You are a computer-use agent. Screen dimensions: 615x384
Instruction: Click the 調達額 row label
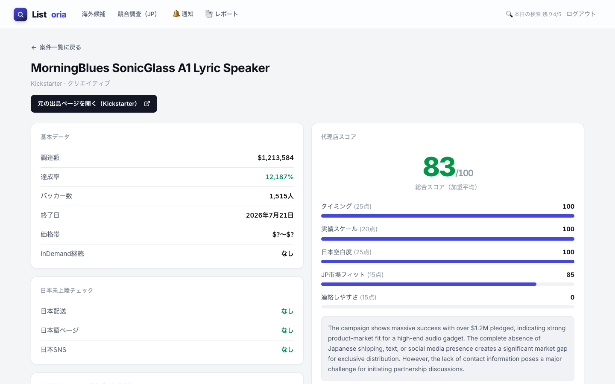pos(50,158)
